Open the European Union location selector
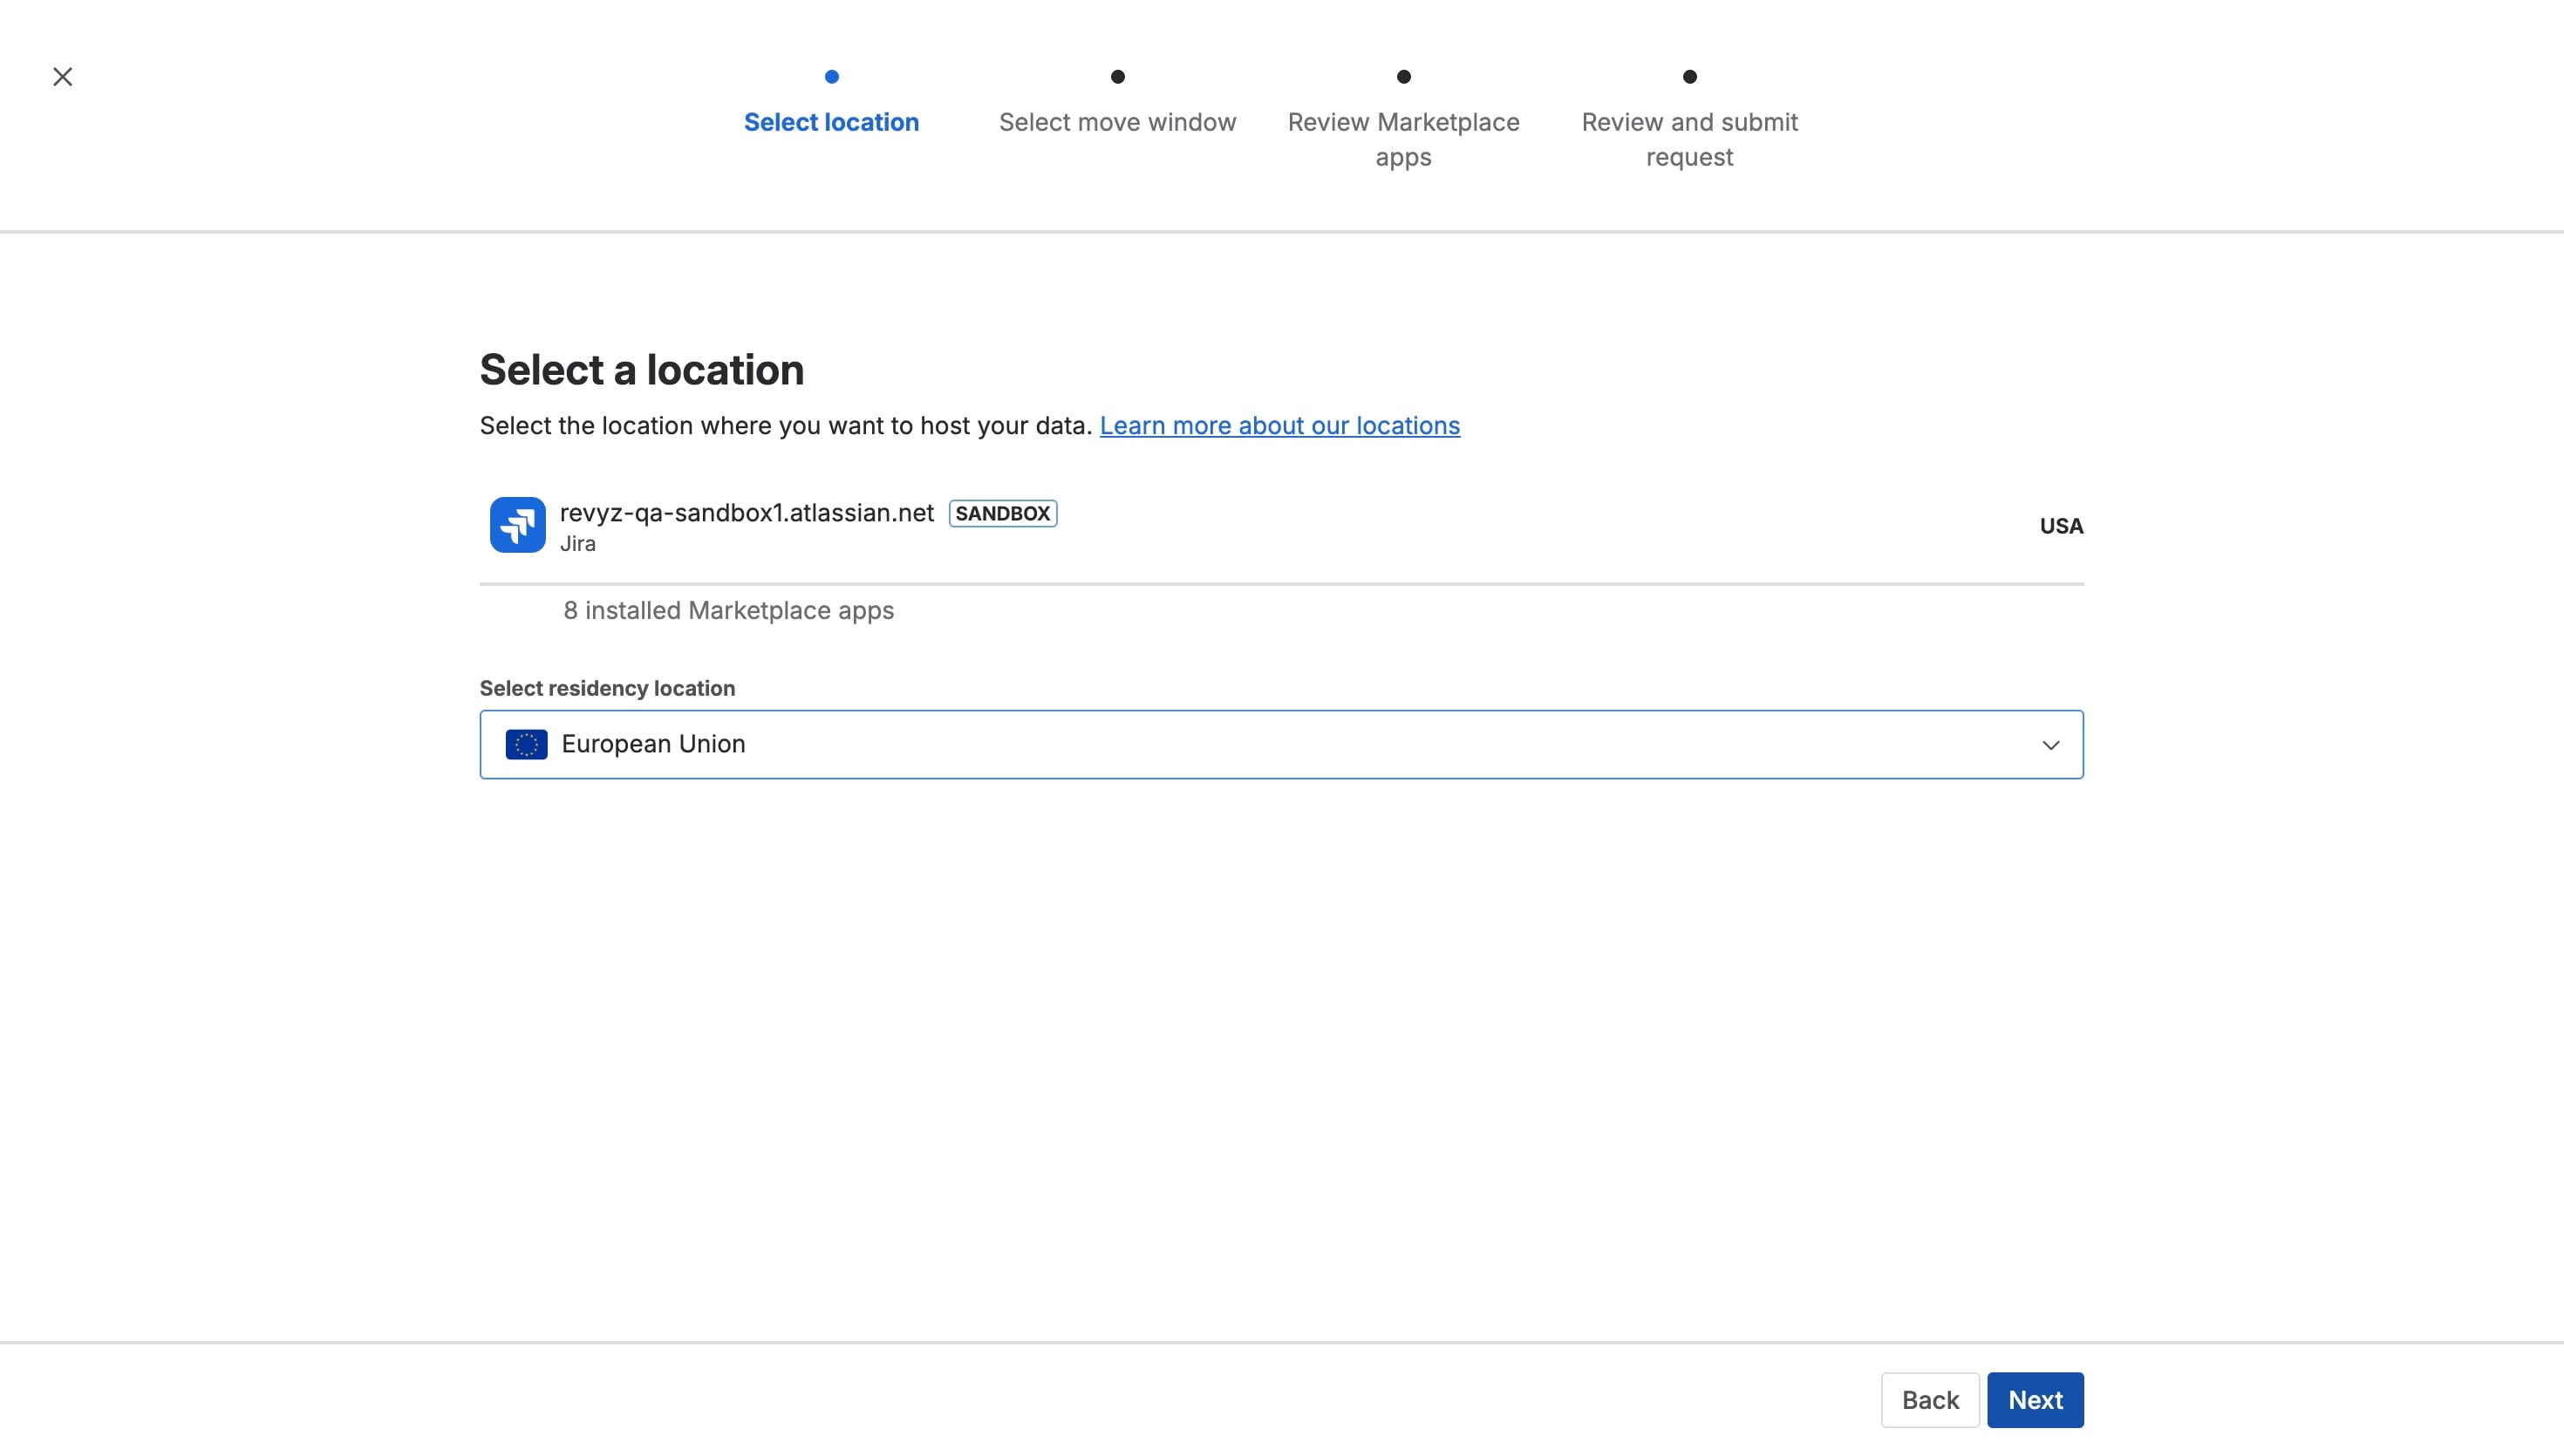This screenshot has width=2564, height=1456. point(1281,745)
